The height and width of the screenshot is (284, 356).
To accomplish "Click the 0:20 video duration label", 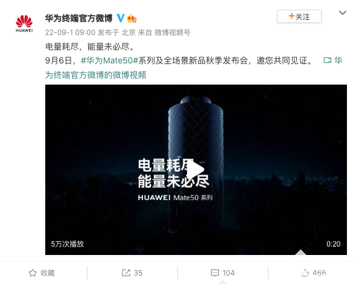I will (x=333, y=244).
